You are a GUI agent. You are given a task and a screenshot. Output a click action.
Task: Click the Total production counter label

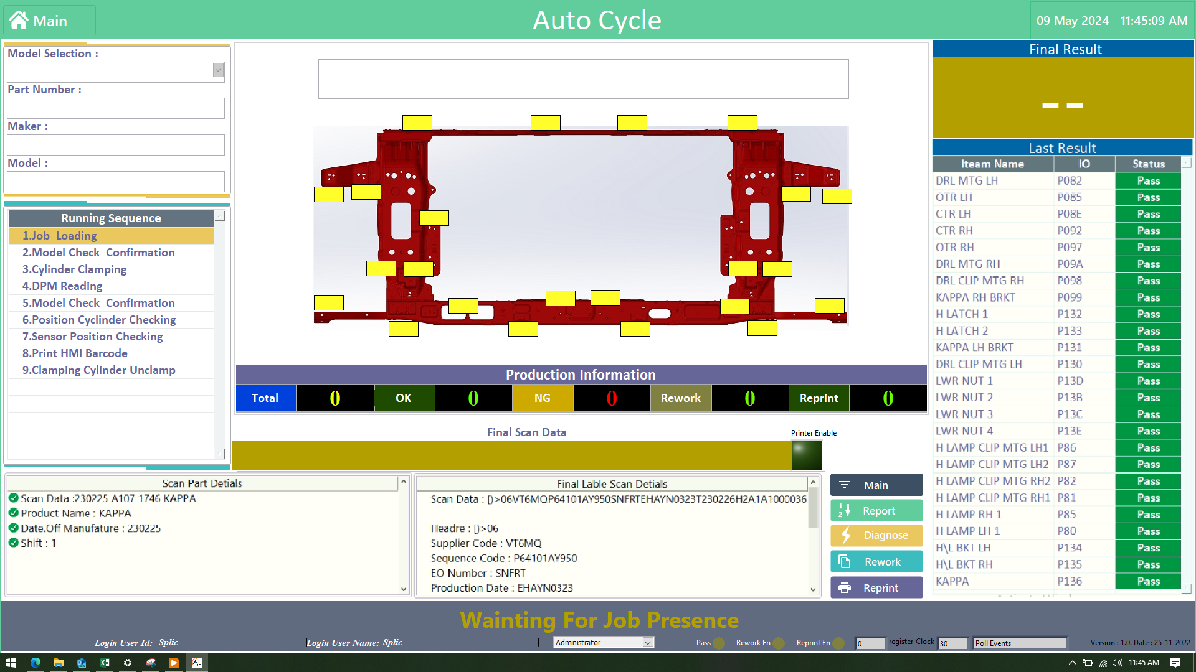click(x=265, y=398)
